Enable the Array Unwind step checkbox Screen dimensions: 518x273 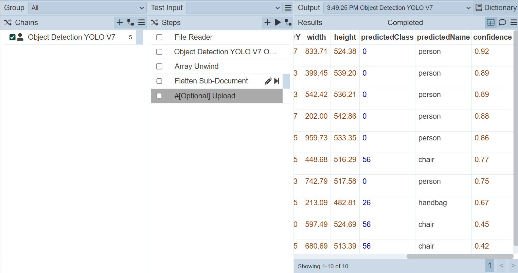coord(159,66)
